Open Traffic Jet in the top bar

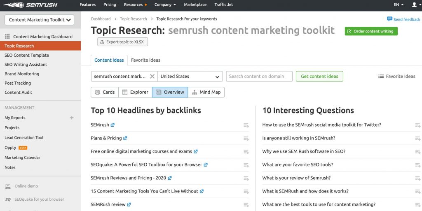(224, 5)
